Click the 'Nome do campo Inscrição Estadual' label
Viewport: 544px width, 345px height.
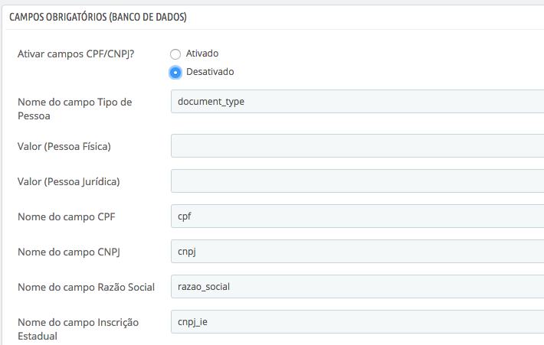pyautogui.click(x=78, y=329)
